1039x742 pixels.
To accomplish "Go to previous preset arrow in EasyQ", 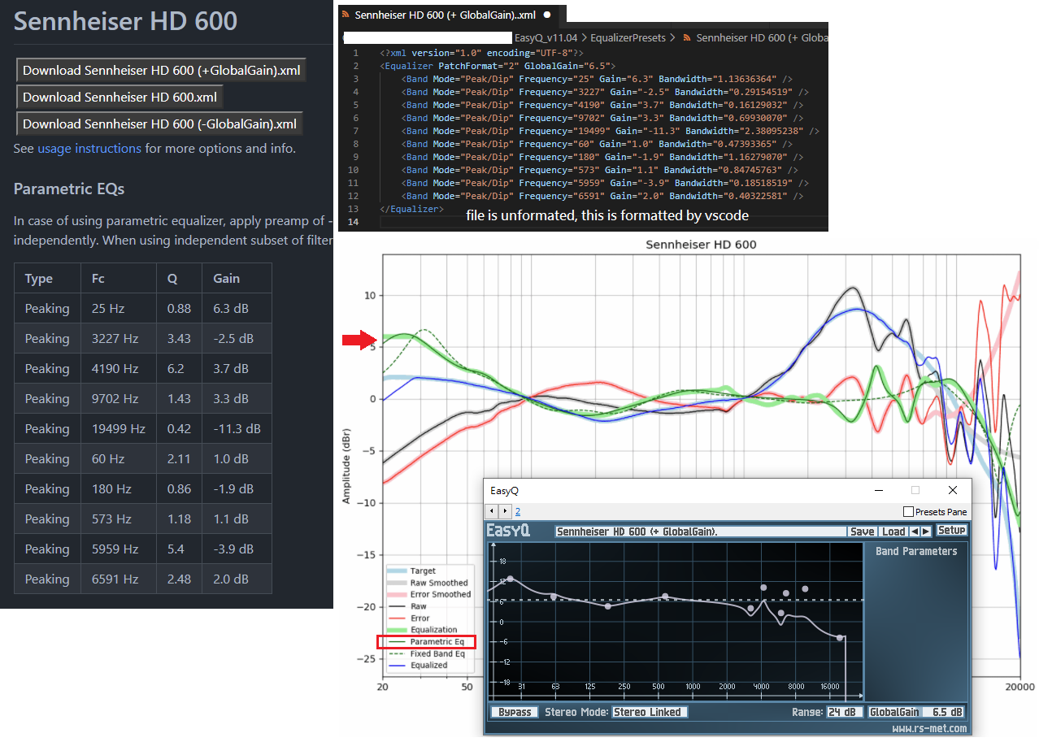I will point(915,532).
